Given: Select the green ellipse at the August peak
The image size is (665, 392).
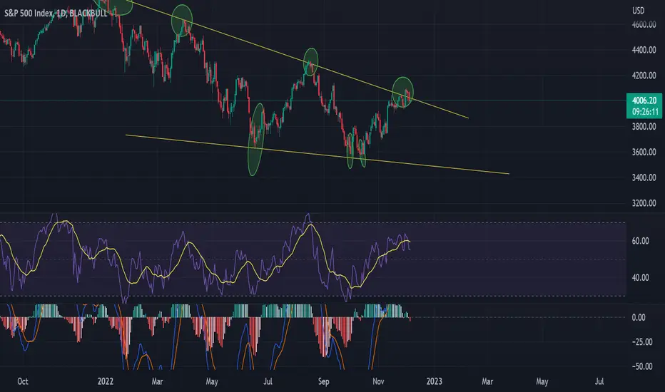Looking at the screenshot, I should (x=311, y=62).
